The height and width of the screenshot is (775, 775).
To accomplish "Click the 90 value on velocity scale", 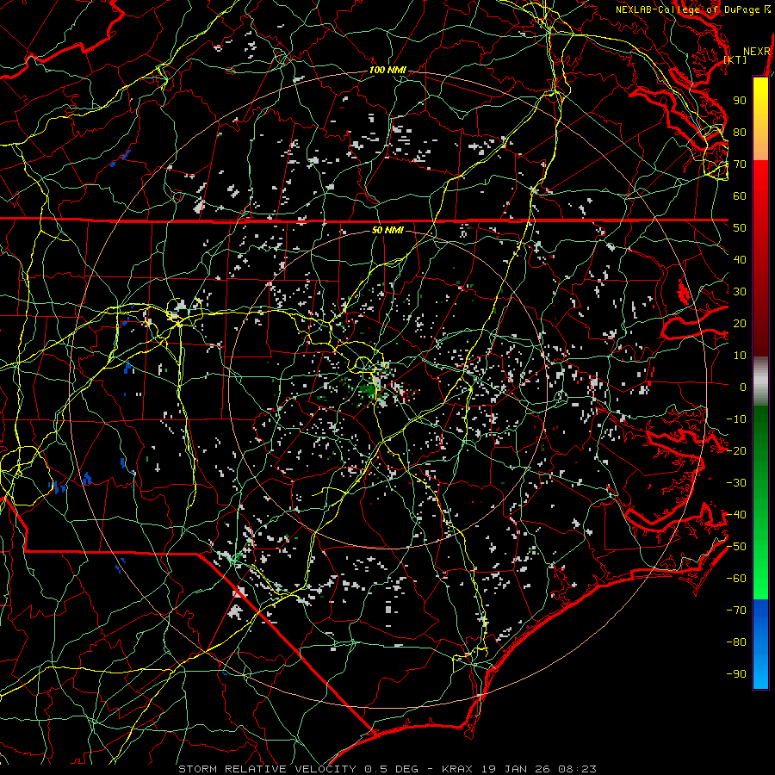I will click(740, 101).
